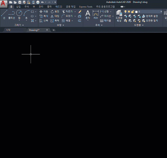
Task: Activate the Trim (자르기) command
Action: [67, 12]
